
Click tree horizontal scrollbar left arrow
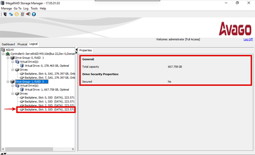[3, 149]
